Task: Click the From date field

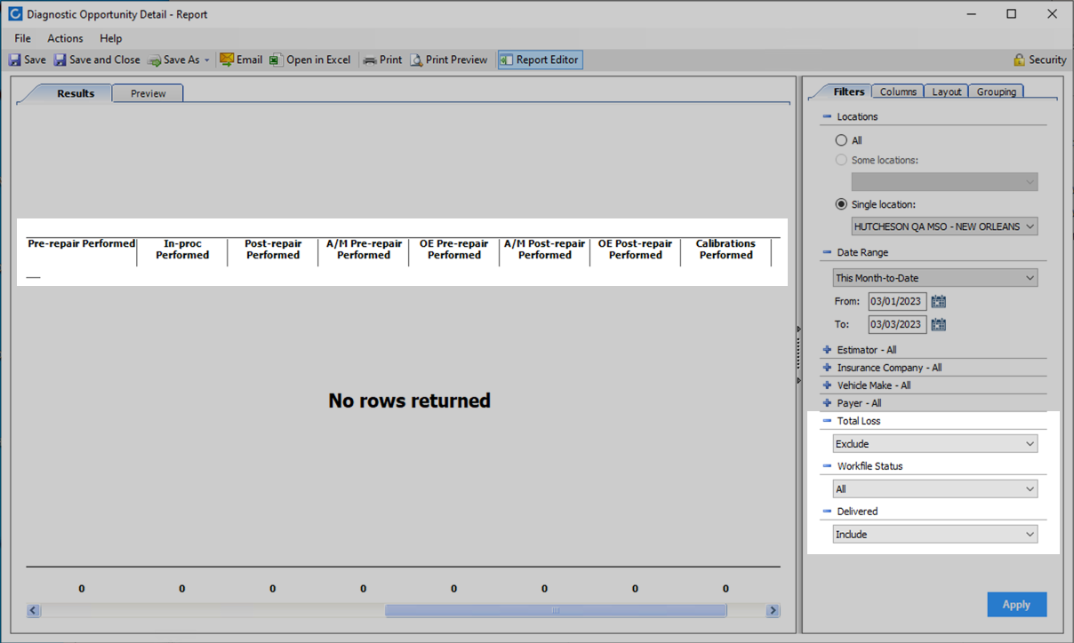Action: coord(897,301)
